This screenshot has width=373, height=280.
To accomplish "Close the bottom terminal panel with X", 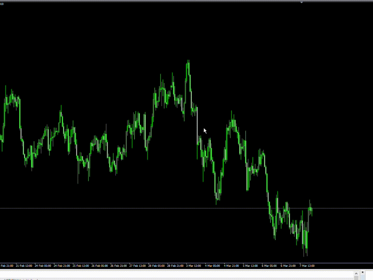I will coord(362,272).
